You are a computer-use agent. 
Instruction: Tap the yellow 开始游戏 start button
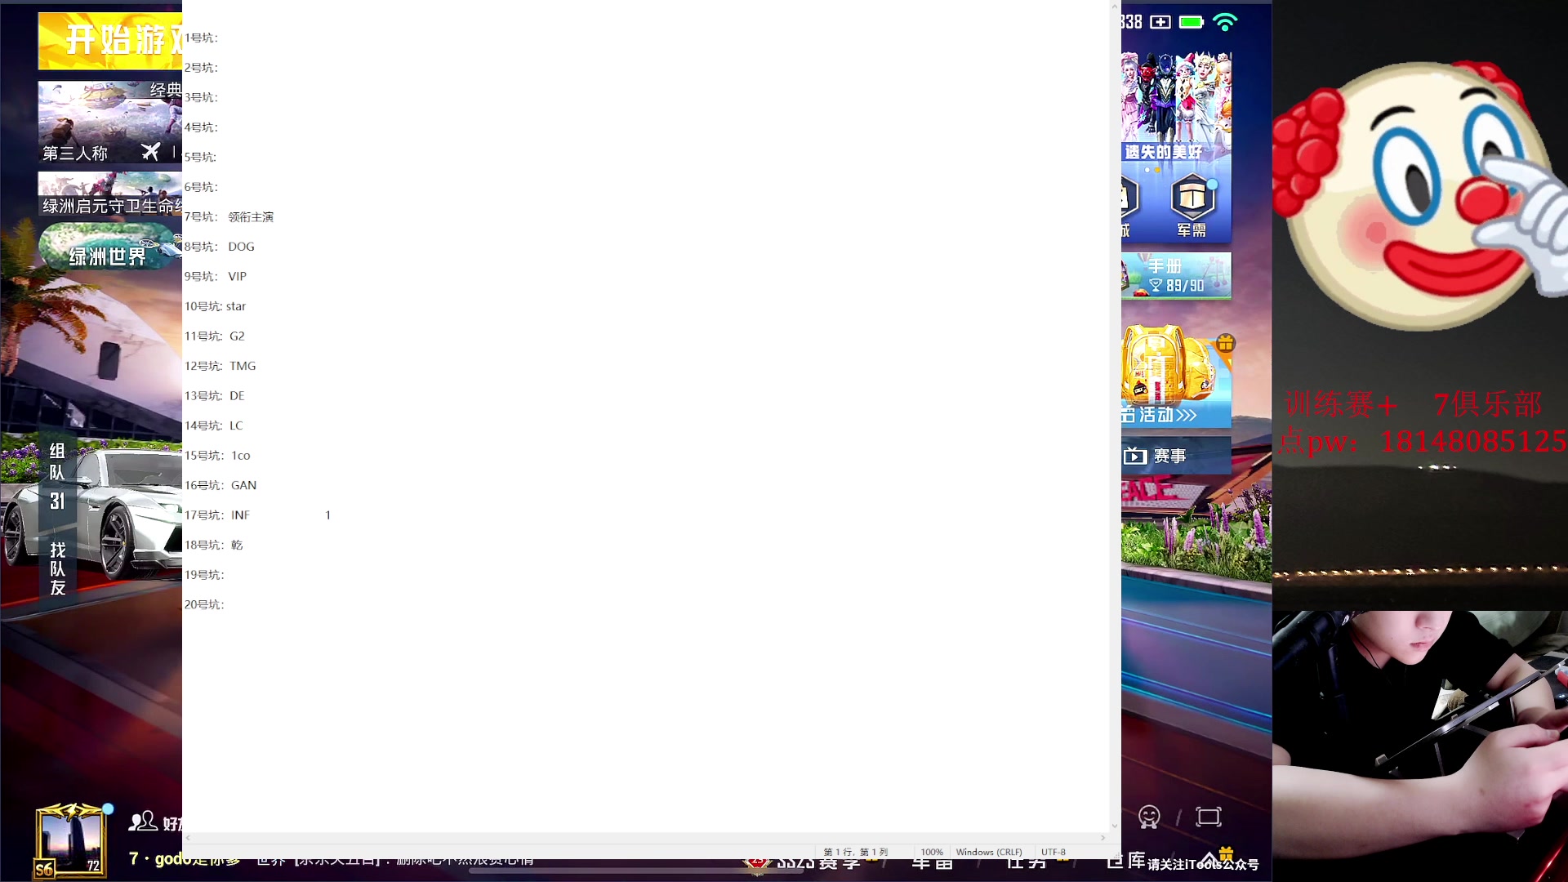click(110, 41)
